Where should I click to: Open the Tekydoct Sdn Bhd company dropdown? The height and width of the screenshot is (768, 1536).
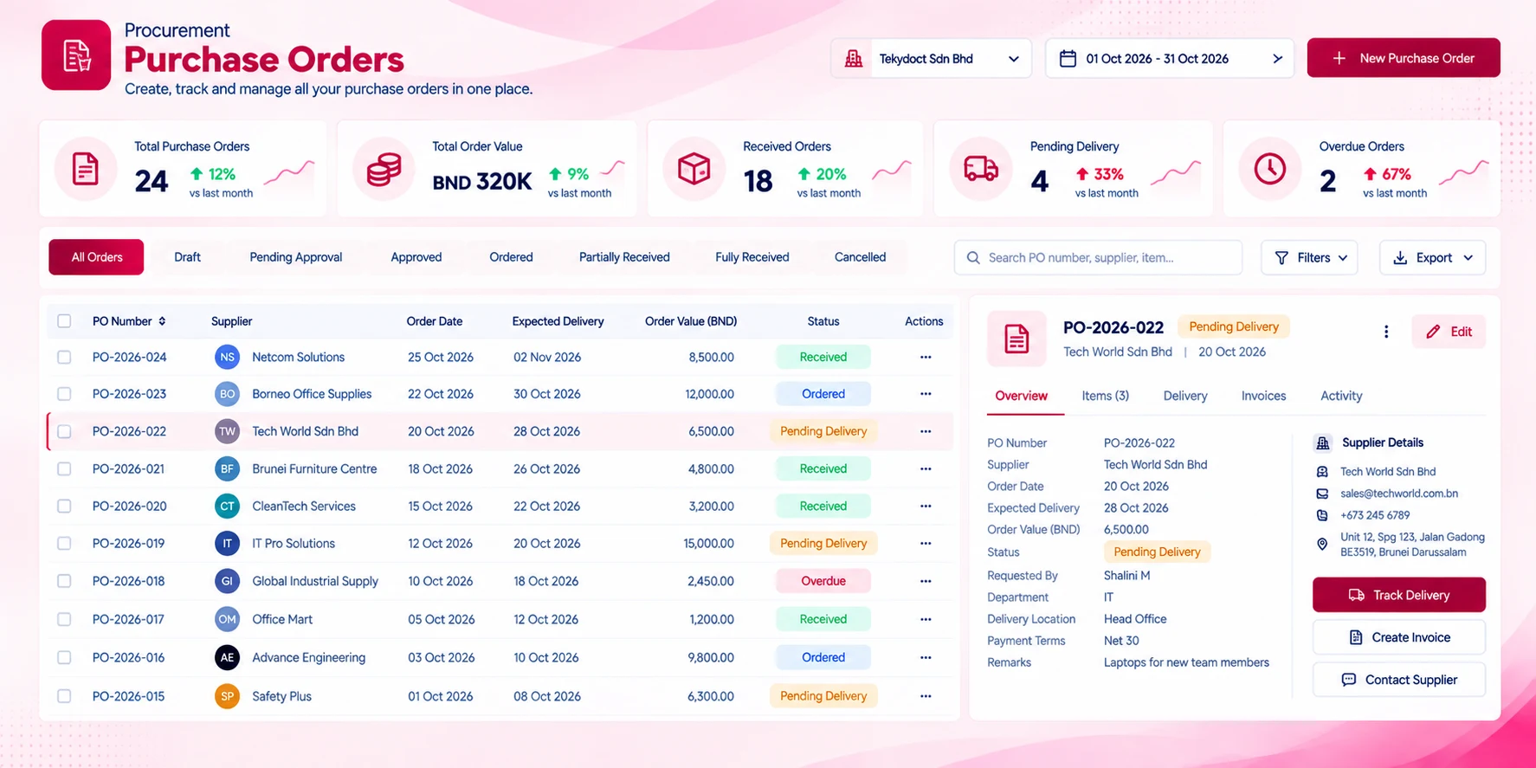(x=931, y=59)
